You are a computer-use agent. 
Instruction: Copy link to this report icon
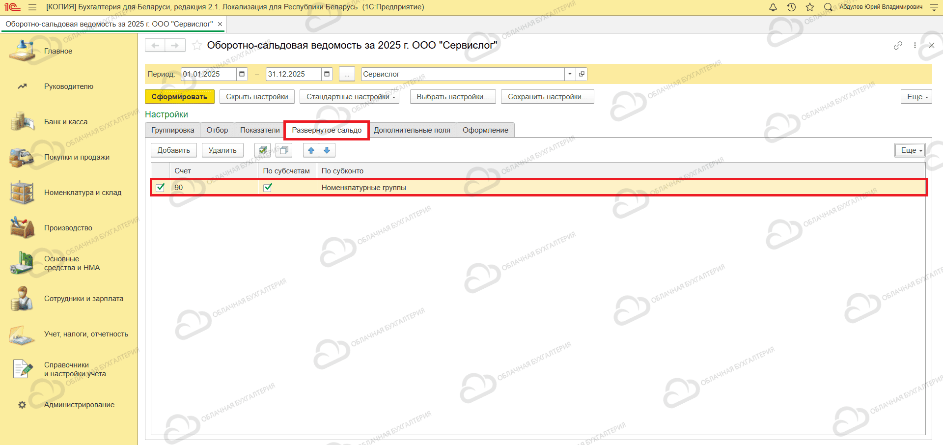tap(898, 45)
